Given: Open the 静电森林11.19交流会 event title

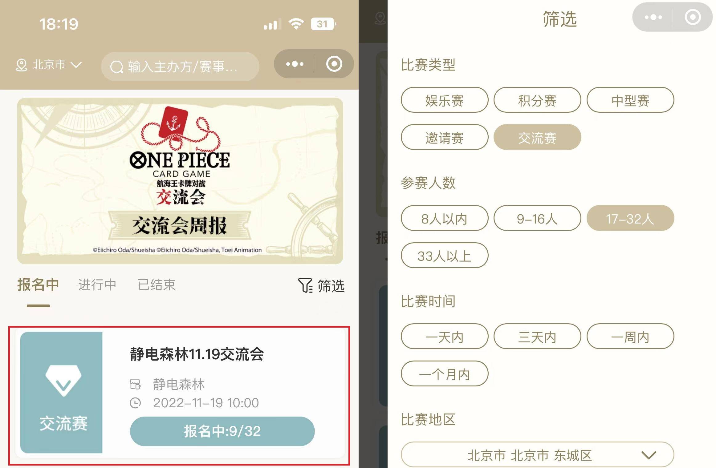Looking at the screenshot, I should tap(197, 354).
